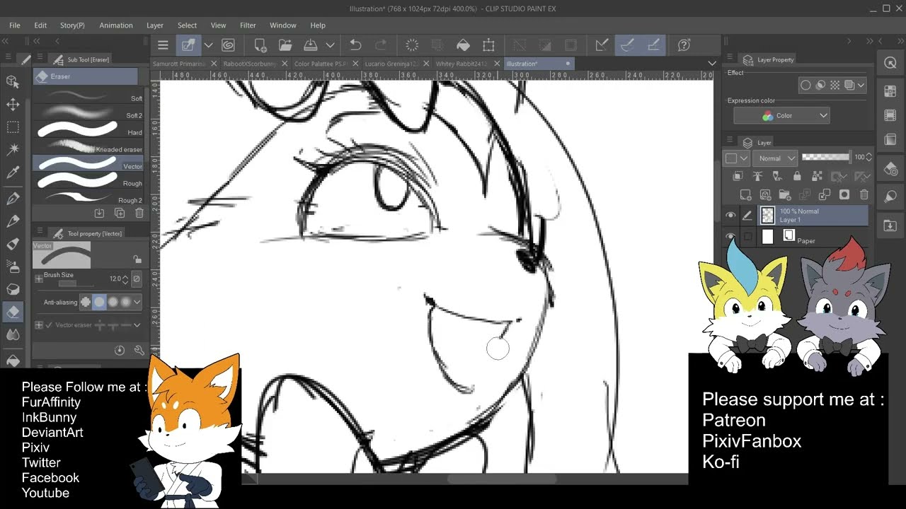Select the Eraser tool in toolbar
This screenshot has height=509, width=906.
(x=13, y=312)
